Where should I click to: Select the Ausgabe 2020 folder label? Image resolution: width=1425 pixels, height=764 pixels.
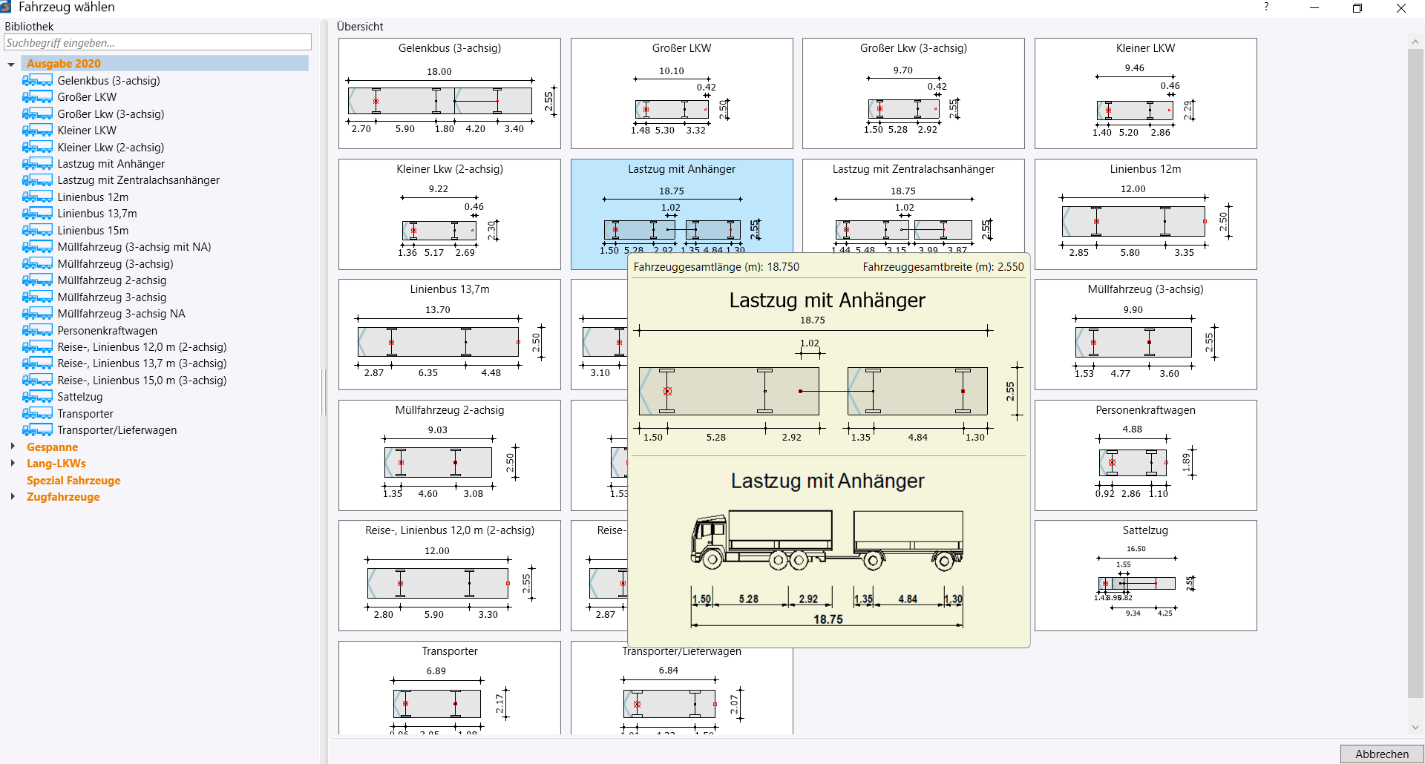(x=64, y=64)
